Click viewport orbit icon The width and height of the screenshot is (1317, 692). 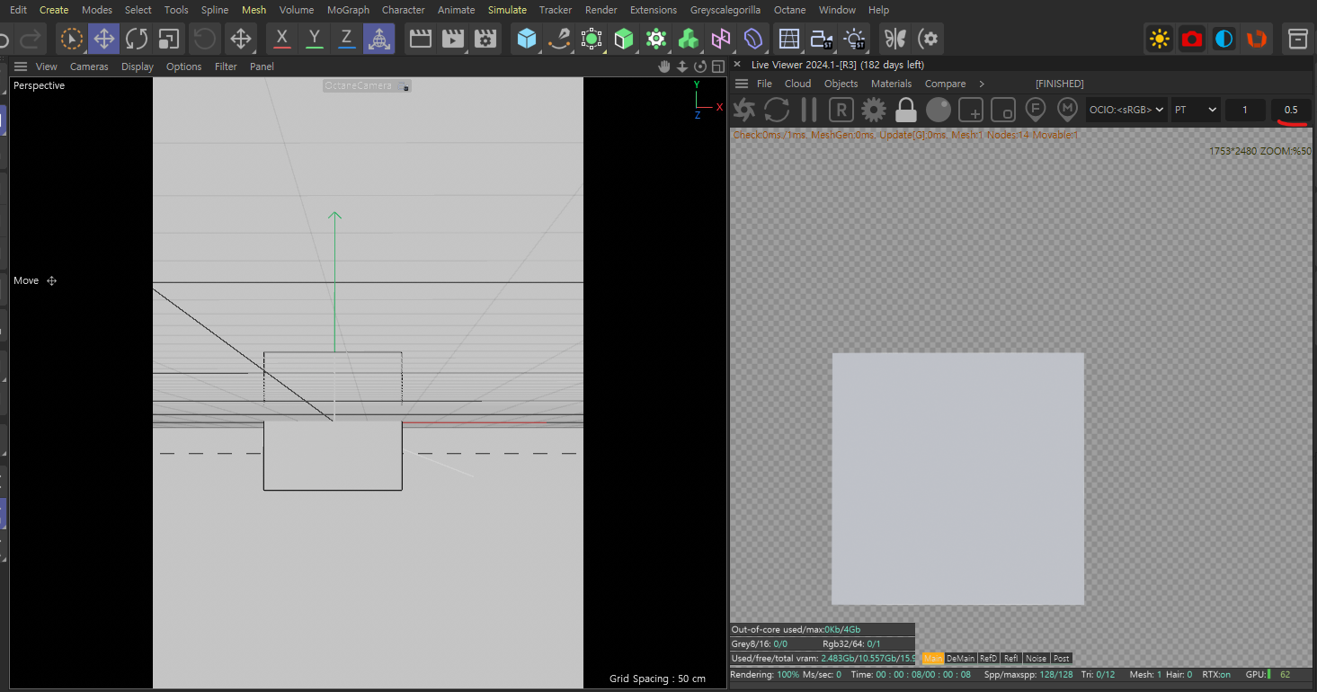(699, 67)
